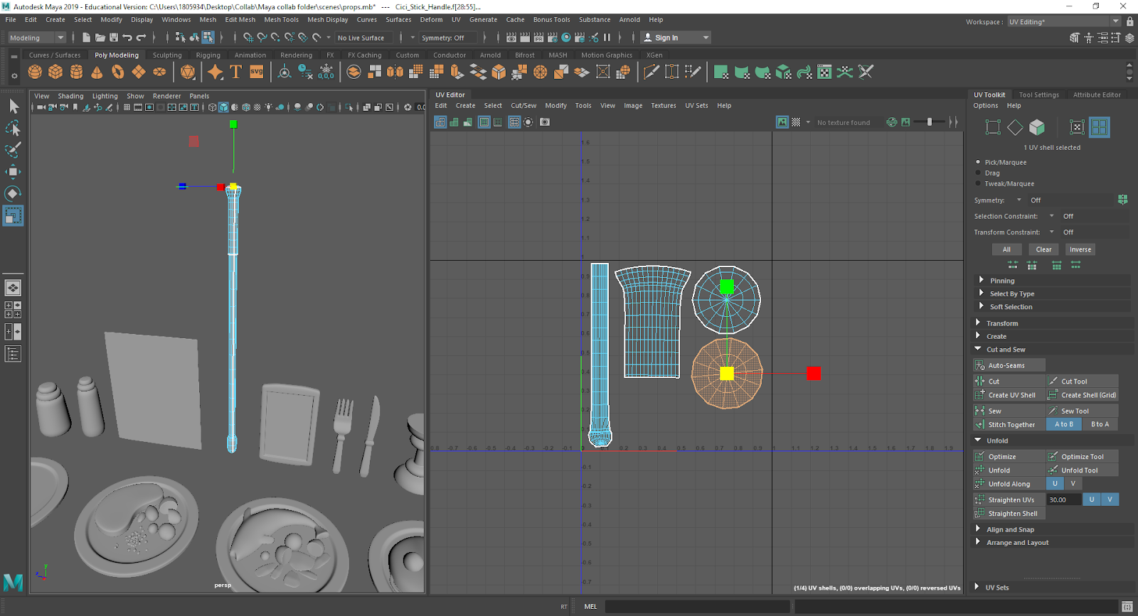Image resolution: width=1138 pixels, height=616 pixels.
Task: Select the Rotate tool in left toolbox
Action: 13,193
